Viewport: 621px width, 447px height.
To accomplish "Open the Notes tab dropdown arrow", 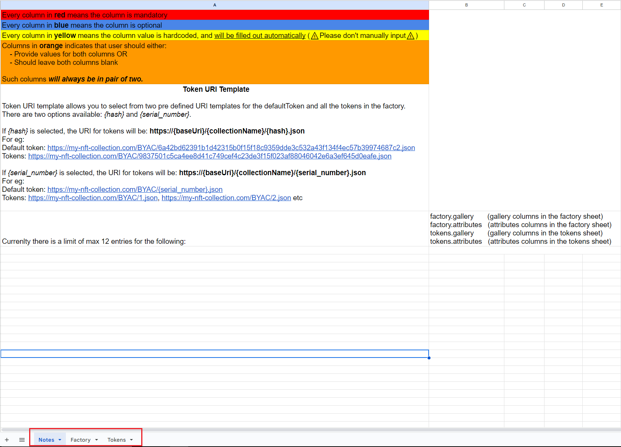I will (x=60, y=440).
